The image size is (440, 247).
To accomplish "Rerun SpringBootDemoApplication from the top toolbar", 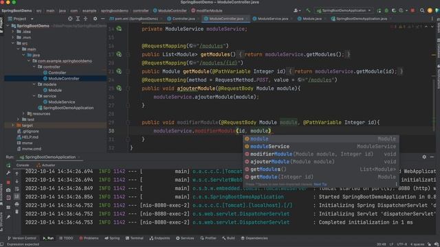I will (x=379, y=11).
